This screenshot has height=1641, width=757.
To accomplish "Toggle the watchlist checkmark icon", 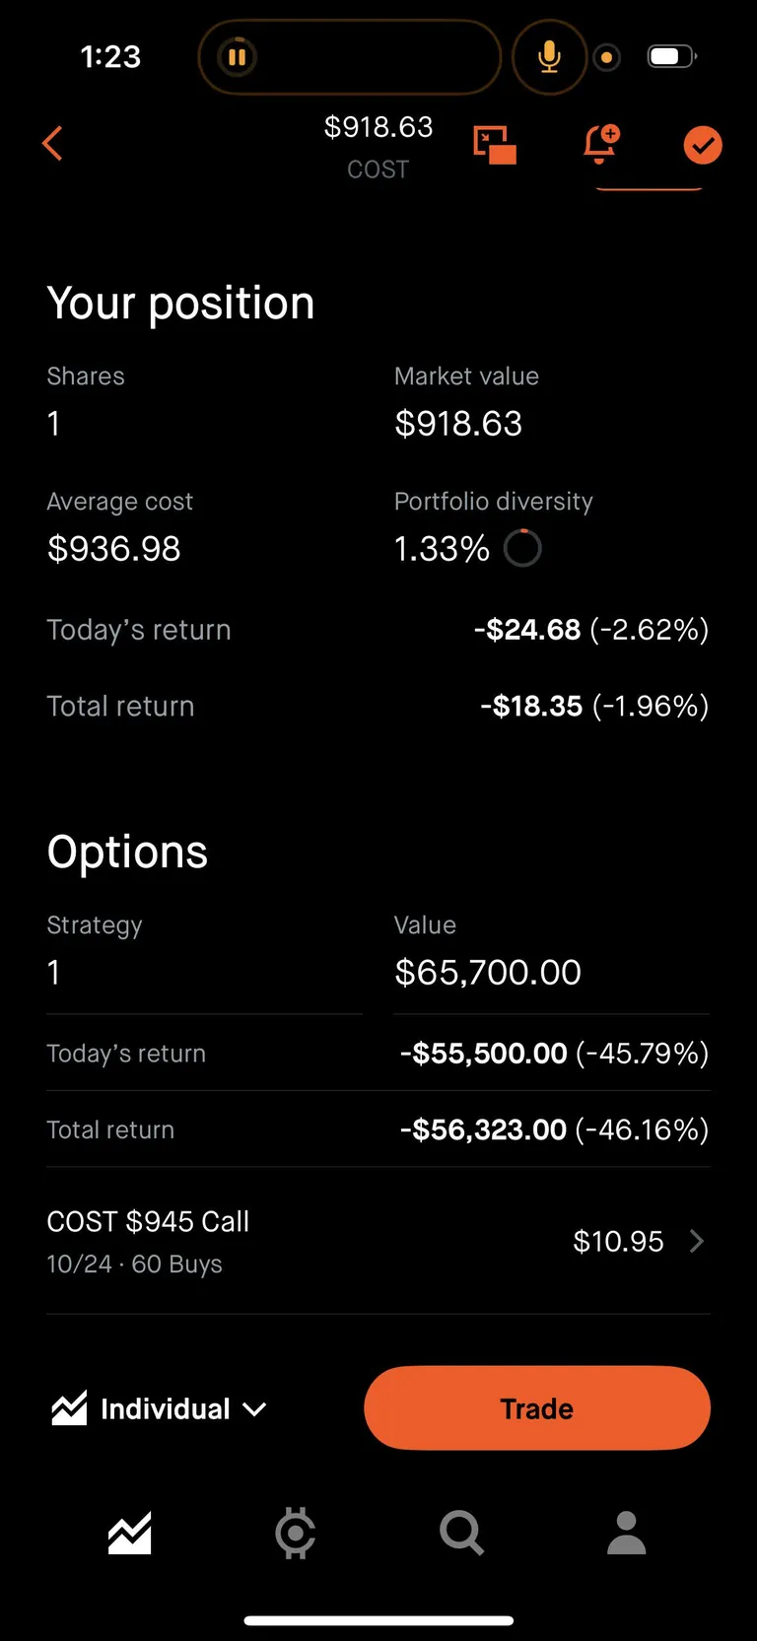I will coord(703,146).
